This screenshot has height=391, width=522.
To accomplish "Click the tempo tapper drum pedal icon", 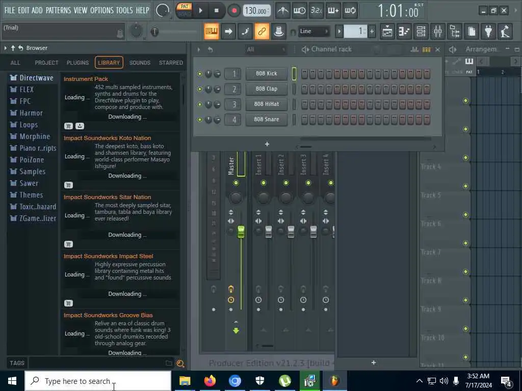I will click(505, 32).
